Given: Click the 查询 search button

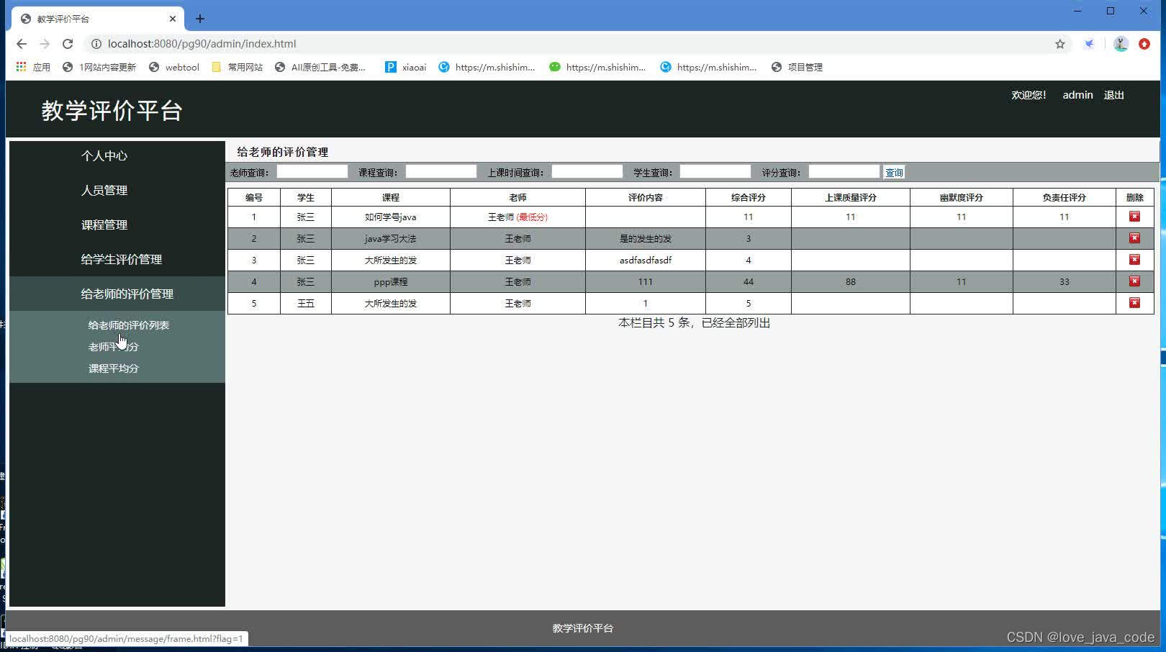Looking at the screenshot, I should [x=894, y=173].
